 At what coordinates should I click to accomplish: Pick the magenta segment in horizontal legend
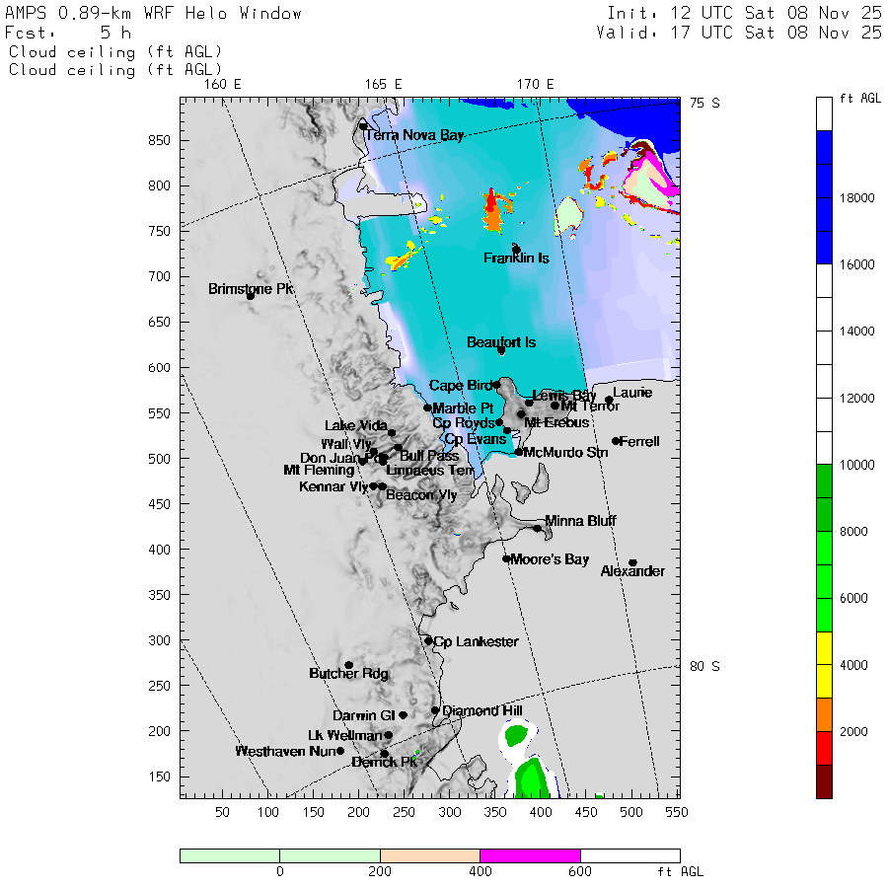[x=530, y=855]
